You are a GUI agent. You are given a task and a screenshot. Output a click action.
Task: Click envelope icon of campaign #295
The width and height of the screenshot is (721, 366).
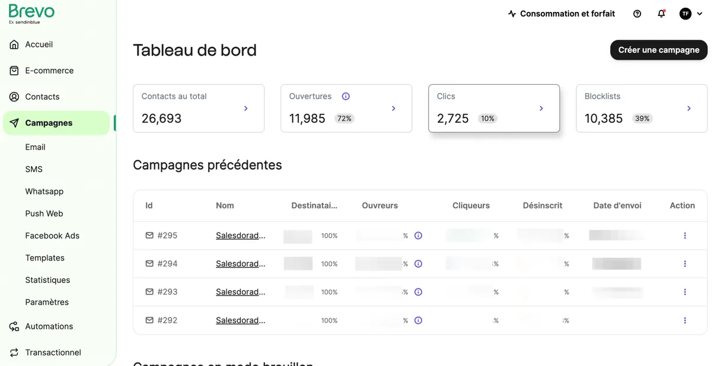click(x=149, y=235)
